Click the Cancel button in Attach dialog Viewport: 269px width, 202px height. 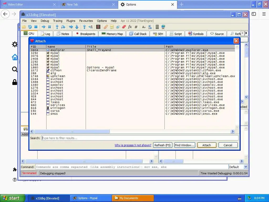tap(228, 145)
